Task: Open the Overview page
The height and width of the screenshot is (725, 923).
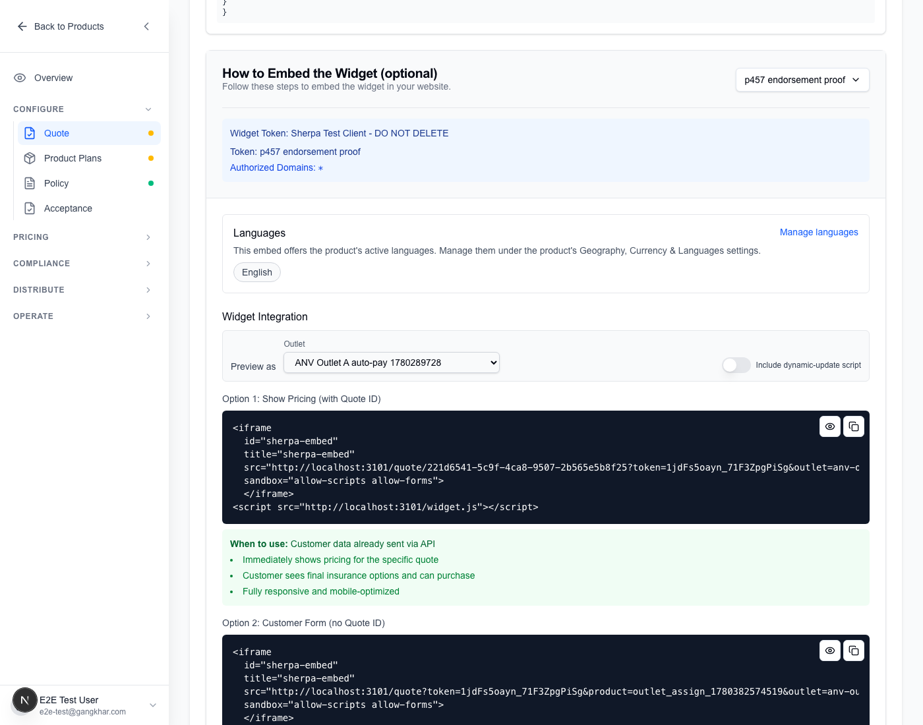Action: (84, 78)
